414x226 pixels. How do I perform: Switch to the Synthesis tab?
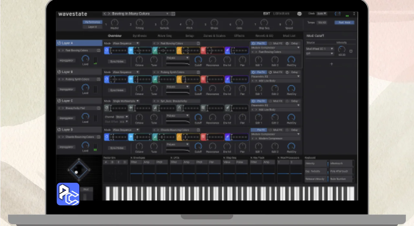tap(139, 36)
